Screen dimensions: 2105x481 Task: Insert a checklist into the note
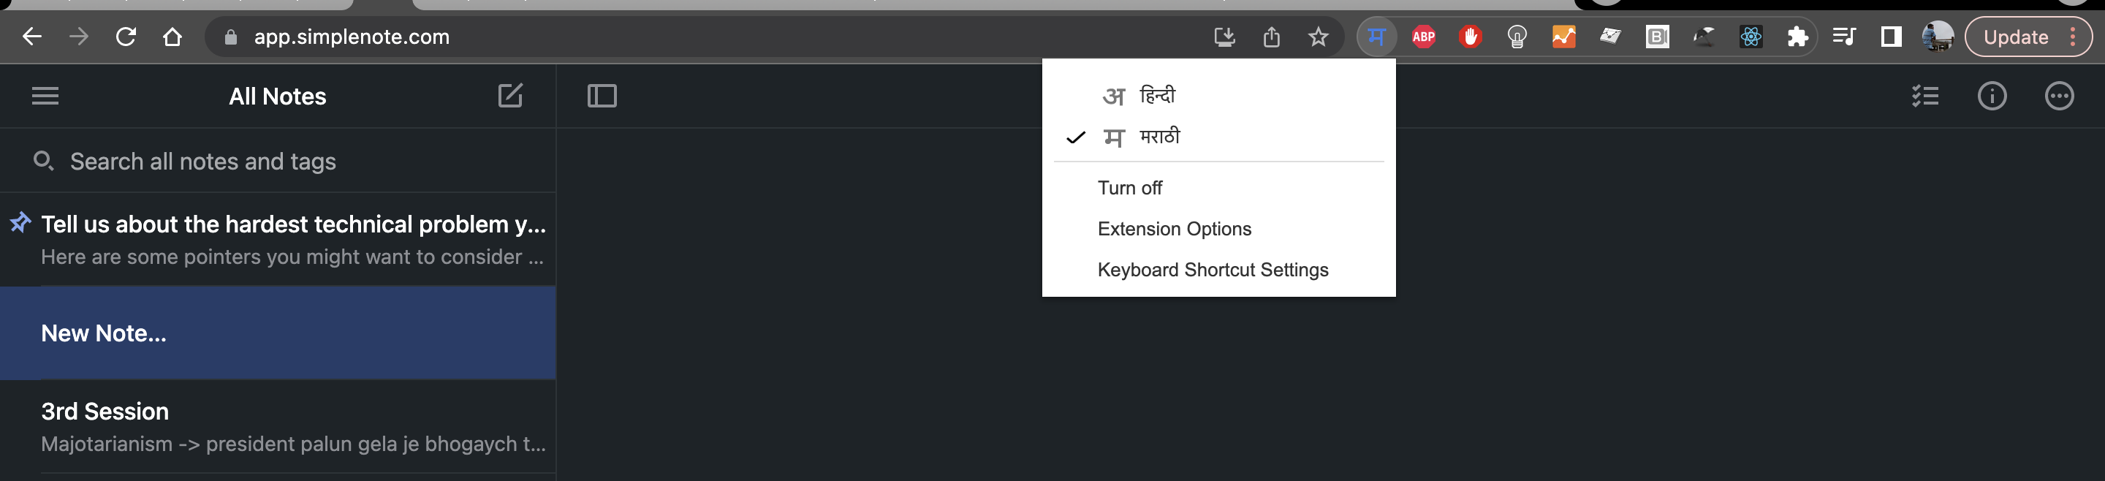tap(1926, 96)
